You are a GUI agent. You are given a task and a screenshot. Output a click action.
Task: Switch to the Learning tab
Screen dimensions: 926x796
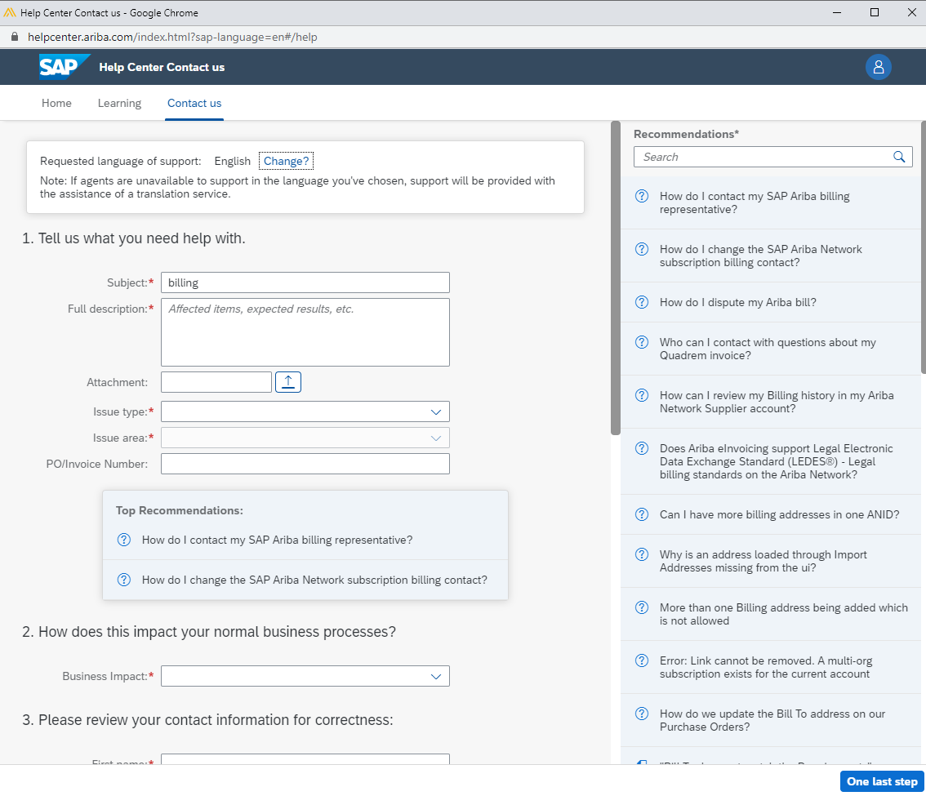(119, 104)
